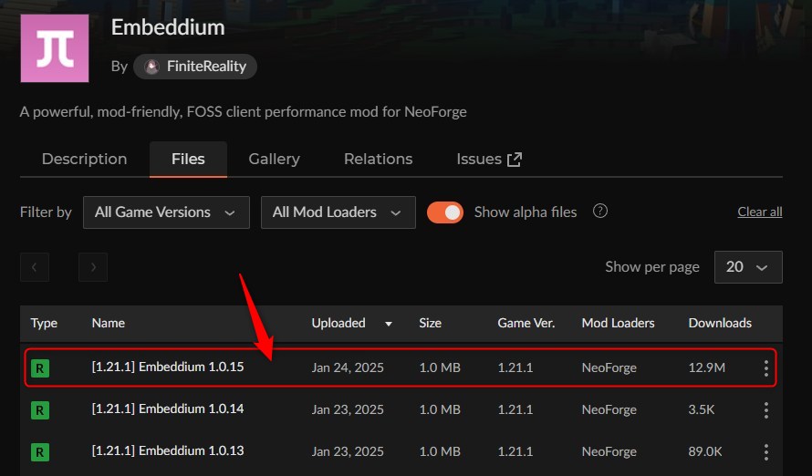Open the external Issues link
The height and width of the screenshot is (476, 812).
[489, 159]
